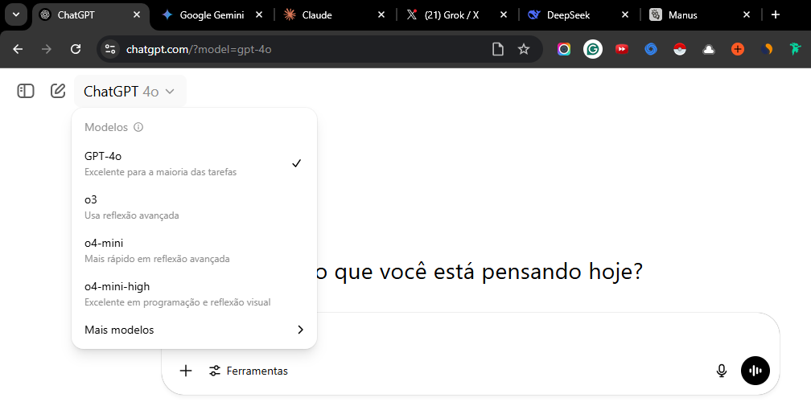Image resolution: width=811 pixels, height=402 pixels.
Task: Select the GPT-4o model
Action: click(194, 163)
